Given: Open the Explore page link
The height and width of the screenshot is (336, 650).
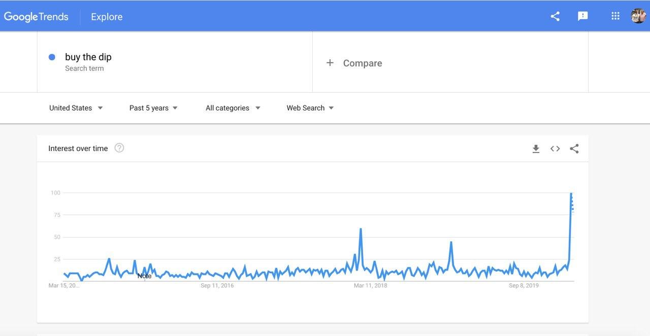Looking at the screenshot, I should point(107,17).
